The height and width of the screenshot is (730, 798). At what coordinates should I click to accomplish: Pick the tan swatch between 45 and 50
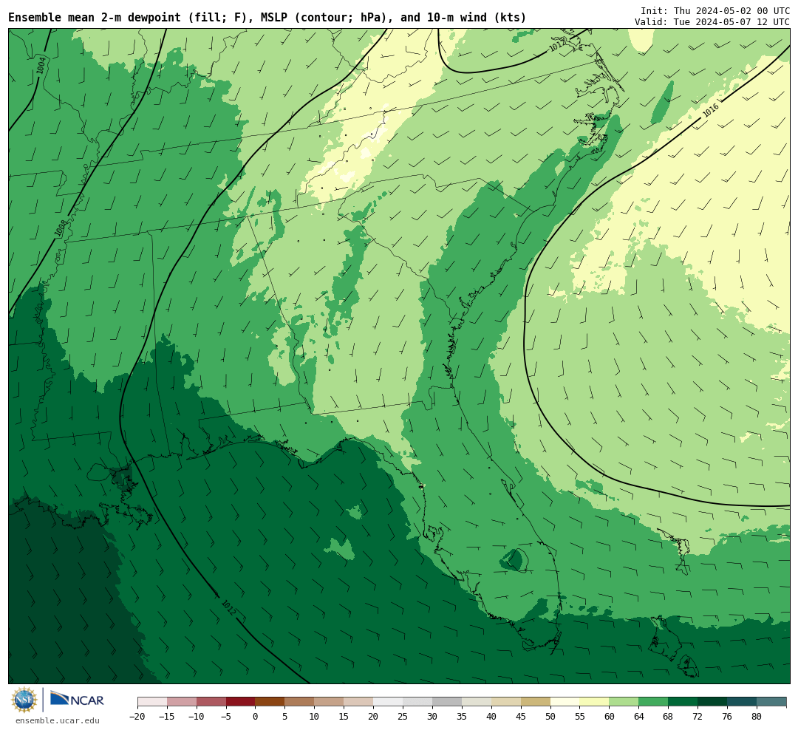pos(536,702)
